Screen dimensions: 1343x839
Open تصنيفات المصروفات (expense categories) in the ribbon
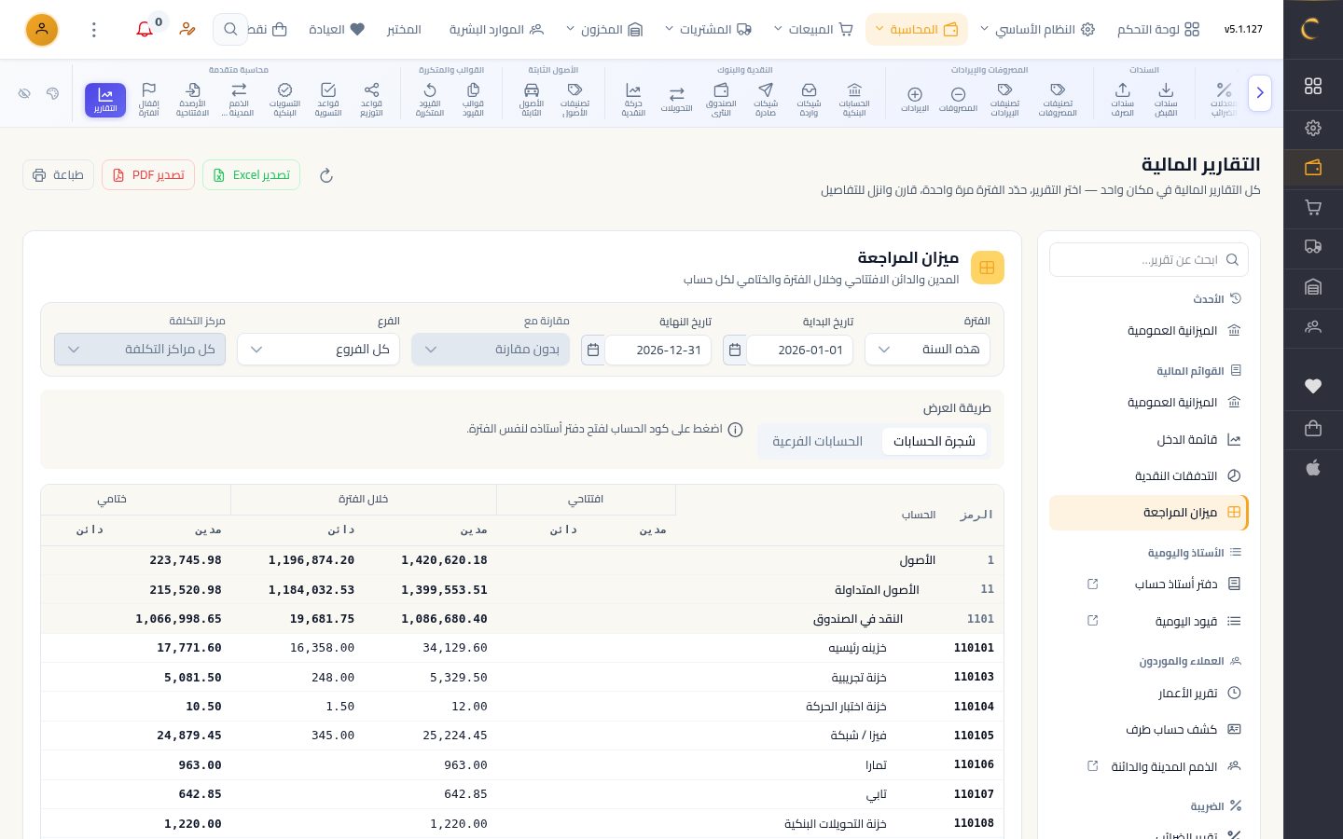[1058, 100]
